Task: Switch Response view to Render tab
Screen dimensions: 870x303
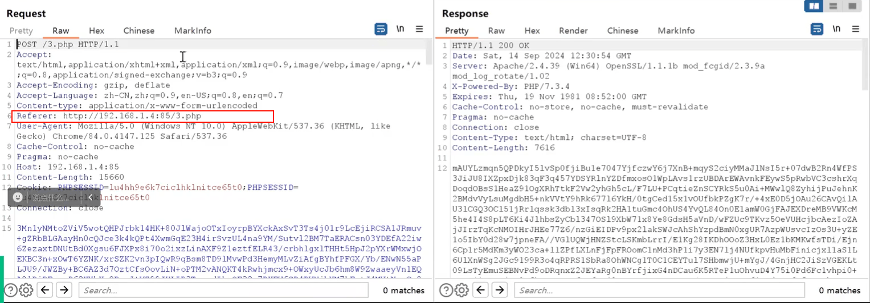Action: 573,31
